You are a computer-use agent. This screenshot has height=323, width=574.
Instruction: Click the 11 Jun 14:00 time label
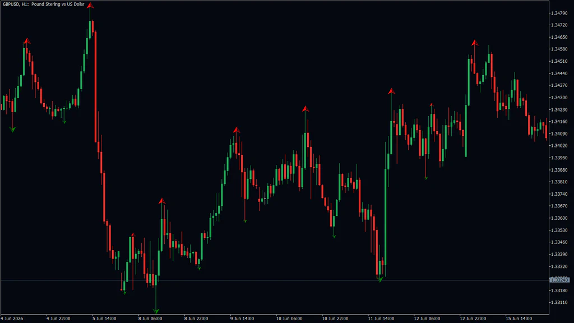(381, 319)
